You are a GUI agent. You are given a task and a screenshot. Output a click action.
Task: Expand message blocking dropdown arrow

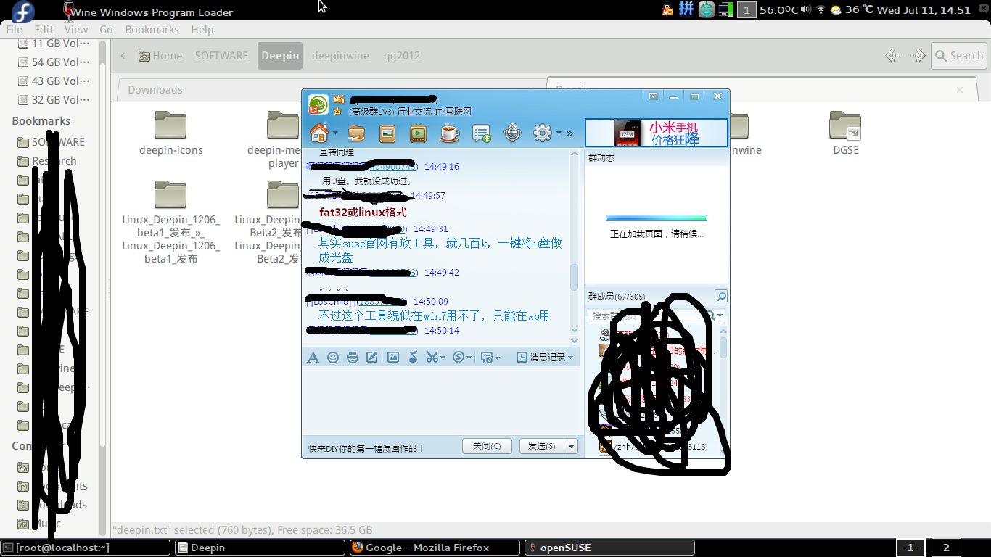click(x=498, y=358)
